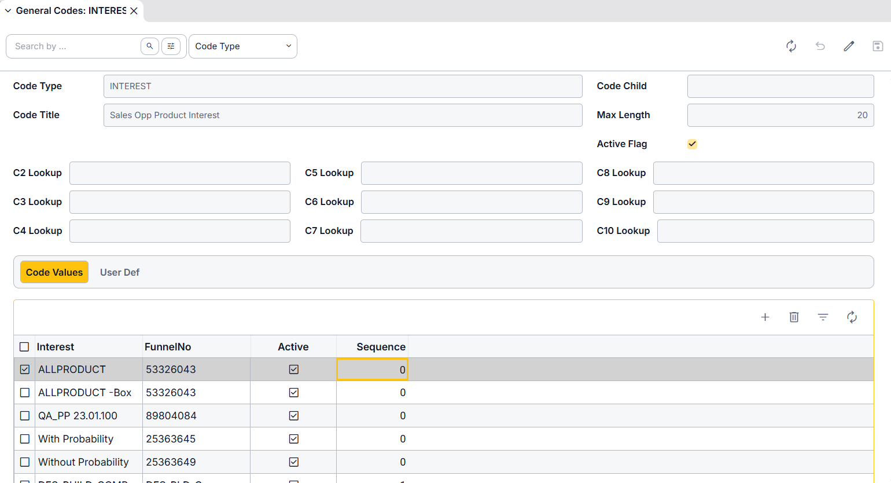Viewport: 891px width, 483px height.
Task: Add a new code value row
Action: 765,317
